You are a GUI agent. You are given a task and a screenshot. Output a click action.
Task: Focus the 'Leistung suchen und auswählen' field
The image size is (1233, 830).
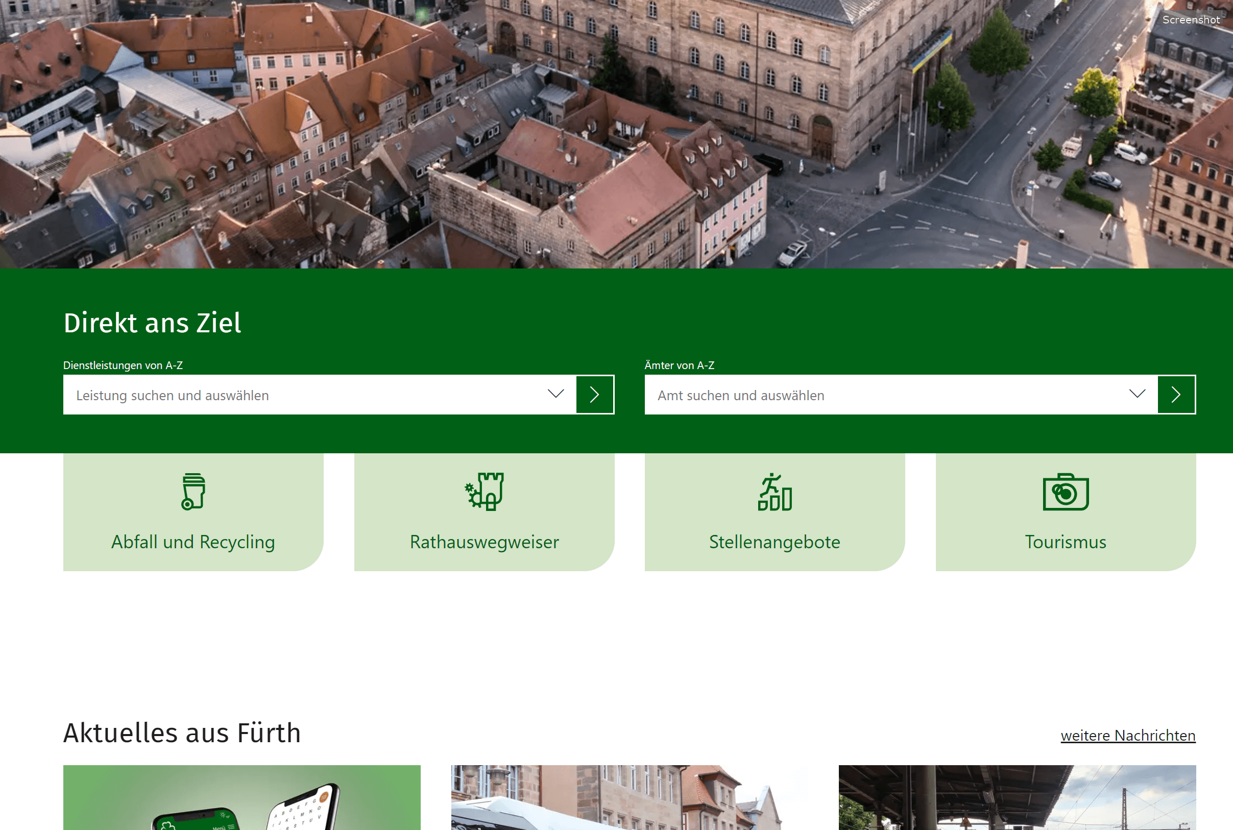[x=319, y=395]
